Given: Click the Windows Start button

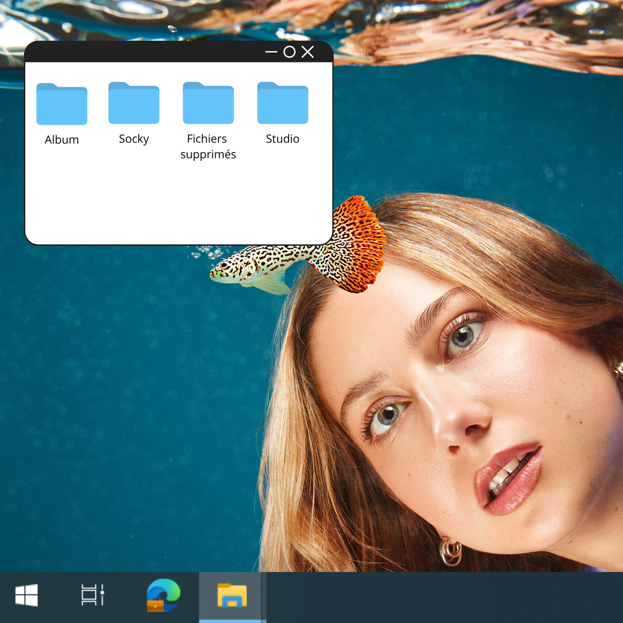Looking at the screenshot, I should pos(27,595).
